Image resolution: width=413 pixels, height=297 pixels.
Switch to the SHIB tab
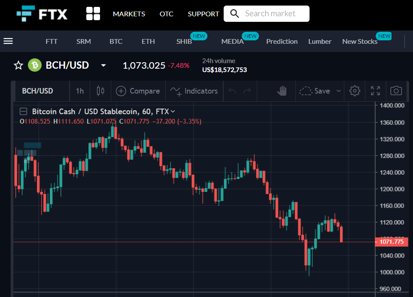pyautogui.click(x=184, y=41)
